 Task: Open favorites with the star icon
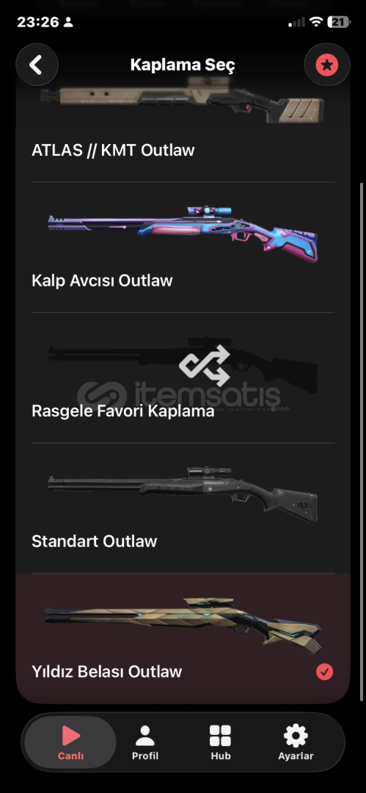[327, 65]
